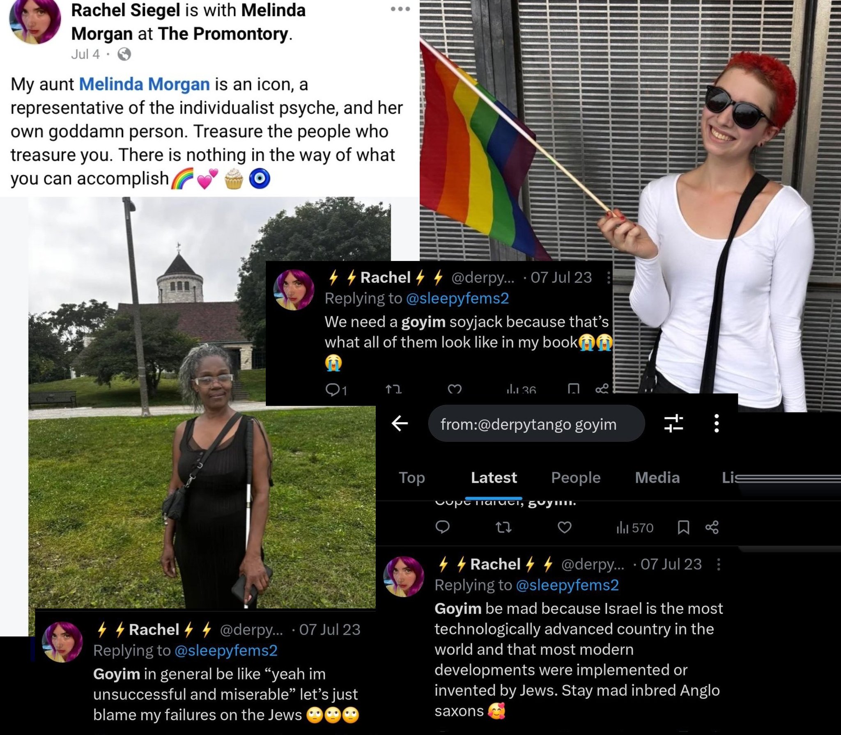Open the People tab
The image size is (841, 735).
(x=576, y=478)
